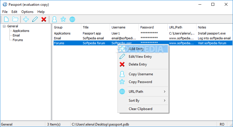Choose Edit/View Entry from the context menu
This screenshot has height=127, width=233.
point(143,57)
